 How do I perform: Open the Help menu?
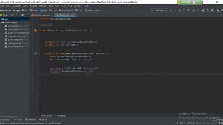tap(86, 6)
